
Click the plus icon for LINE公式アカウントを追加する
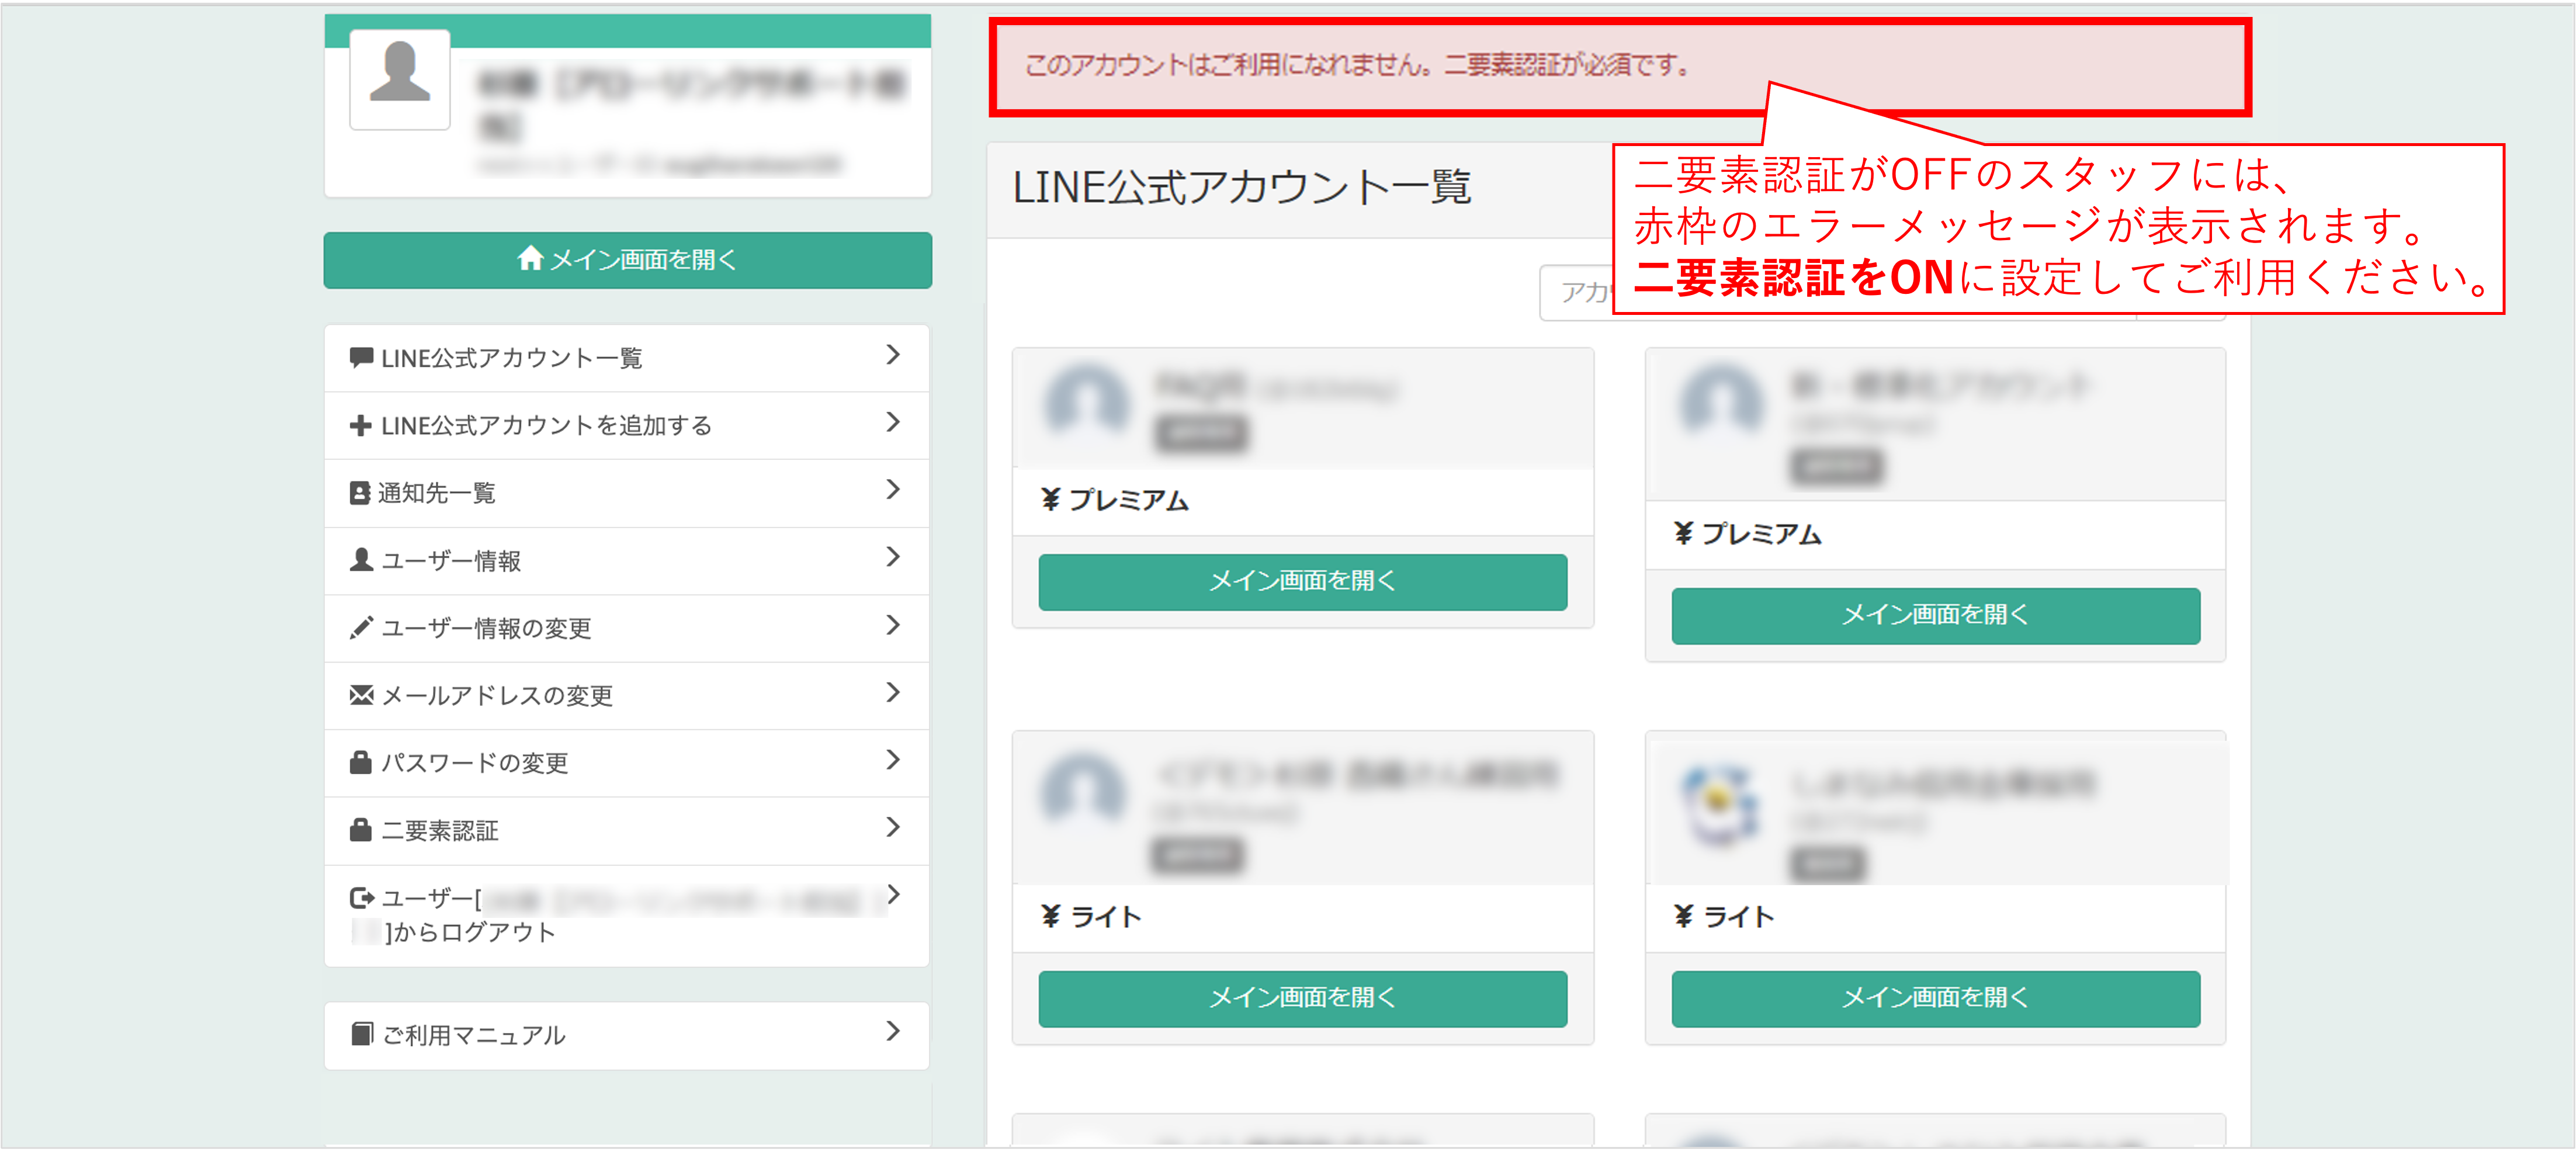(x=360, y=425)
